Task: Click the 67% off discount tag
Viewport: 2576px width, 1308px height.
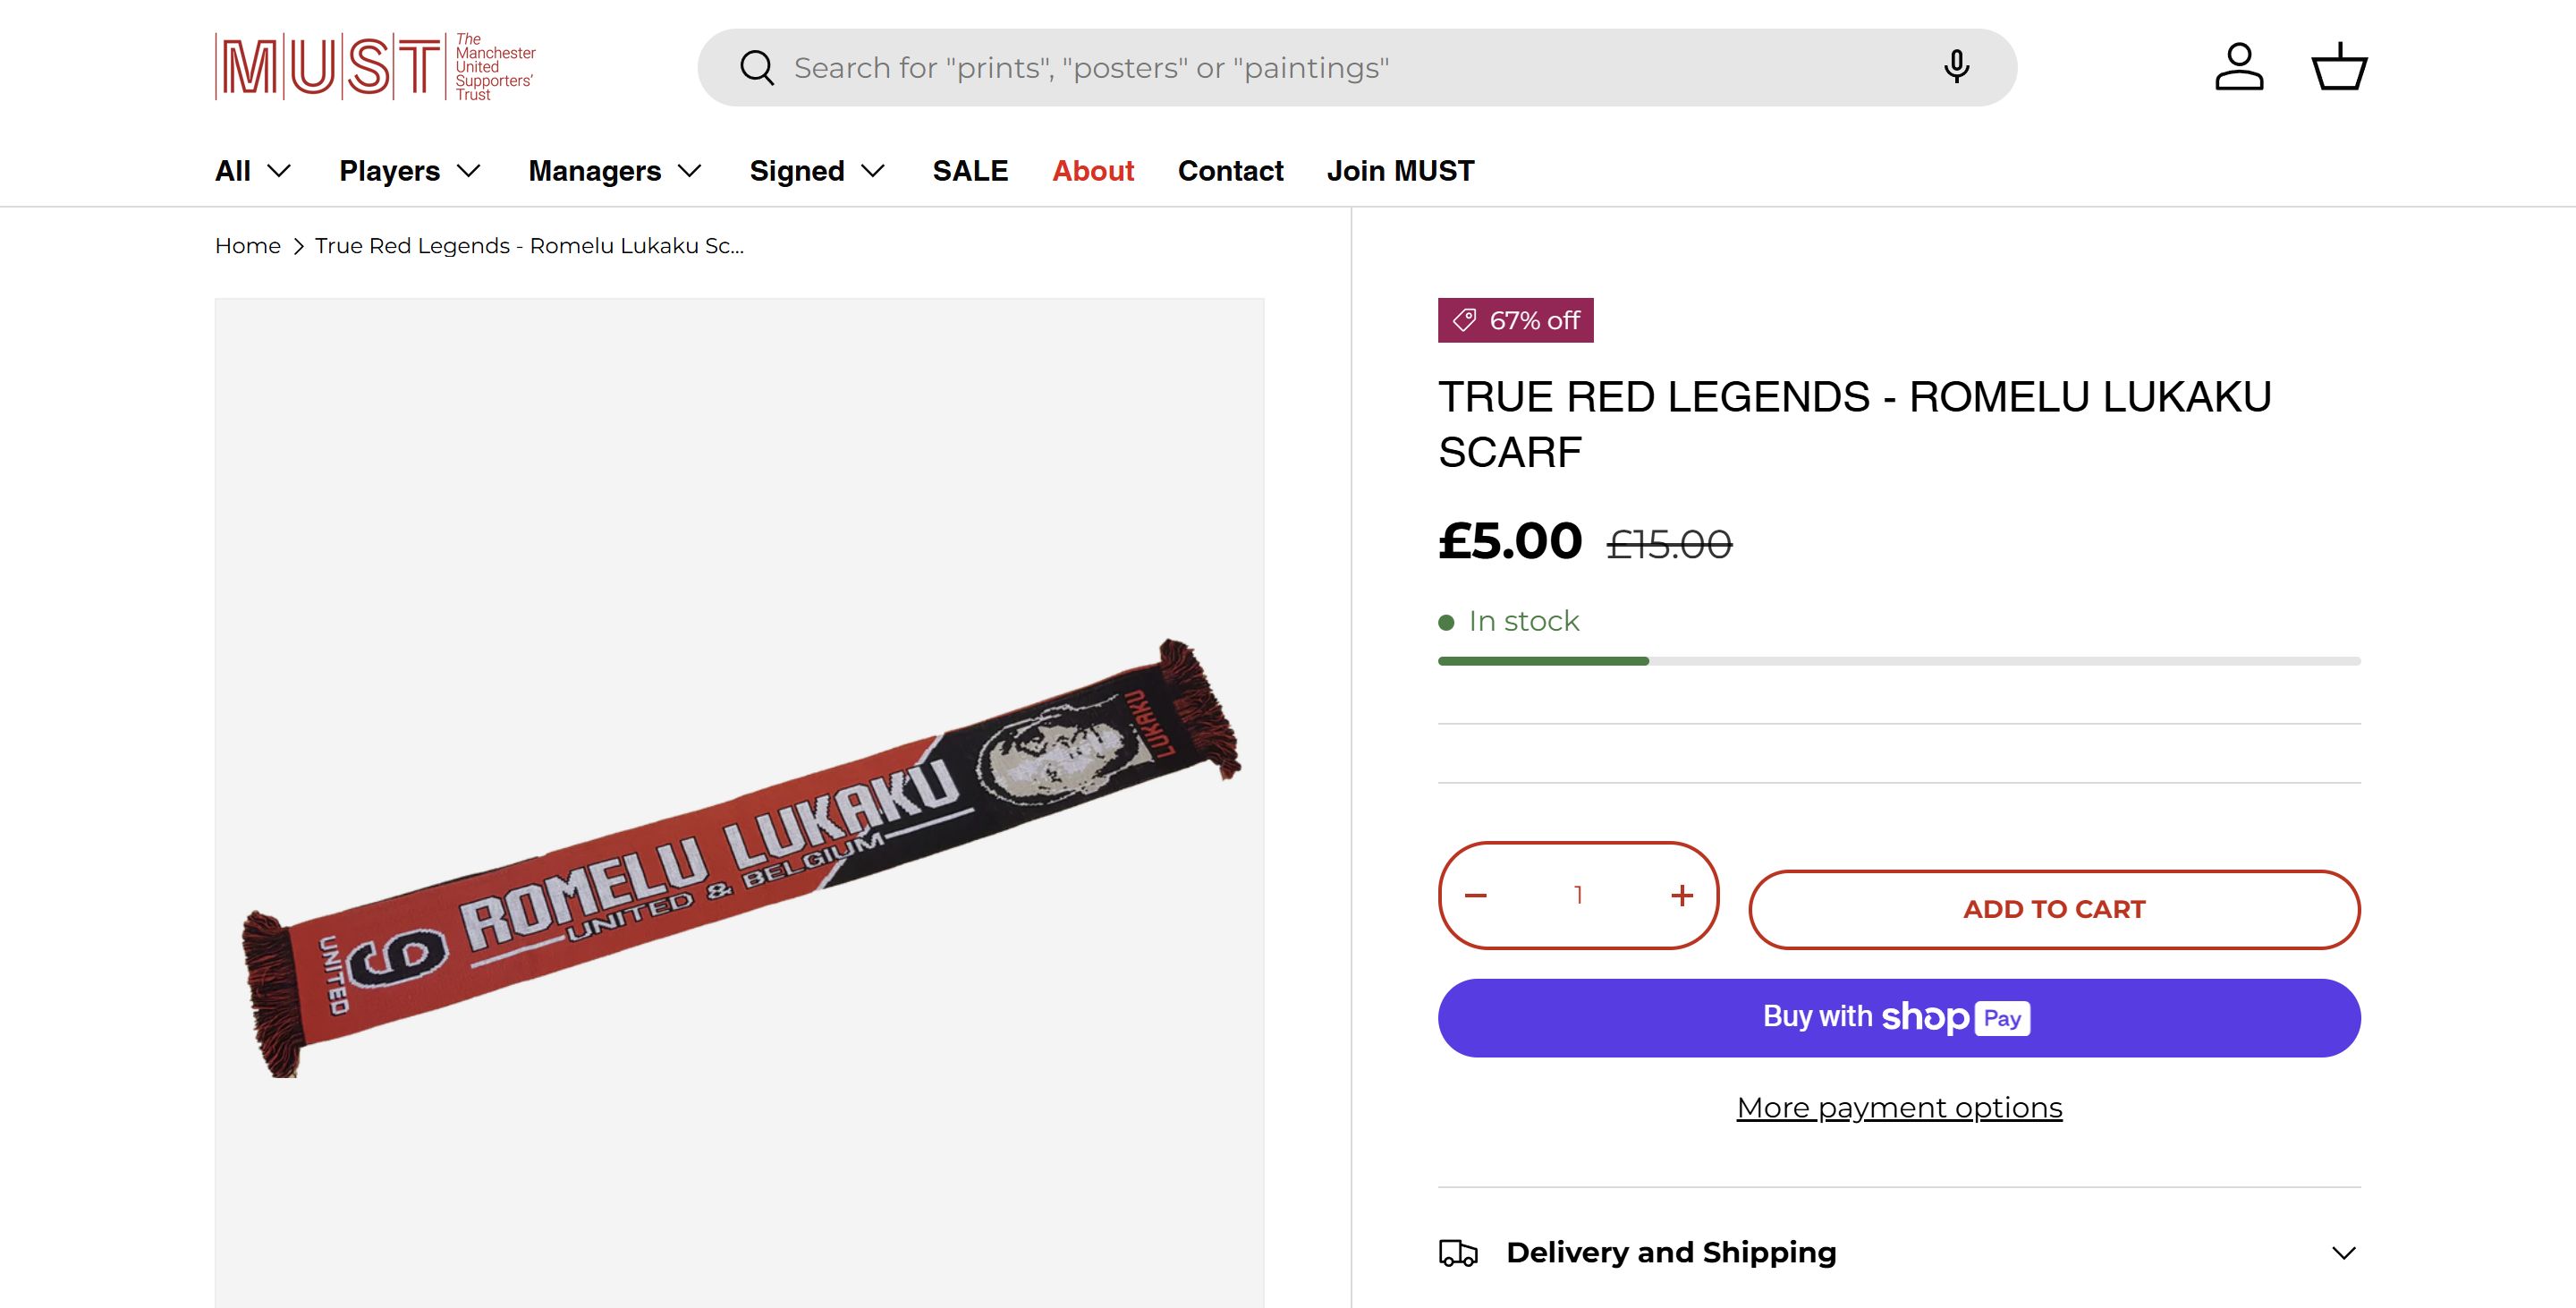Action: (1515, 320)
